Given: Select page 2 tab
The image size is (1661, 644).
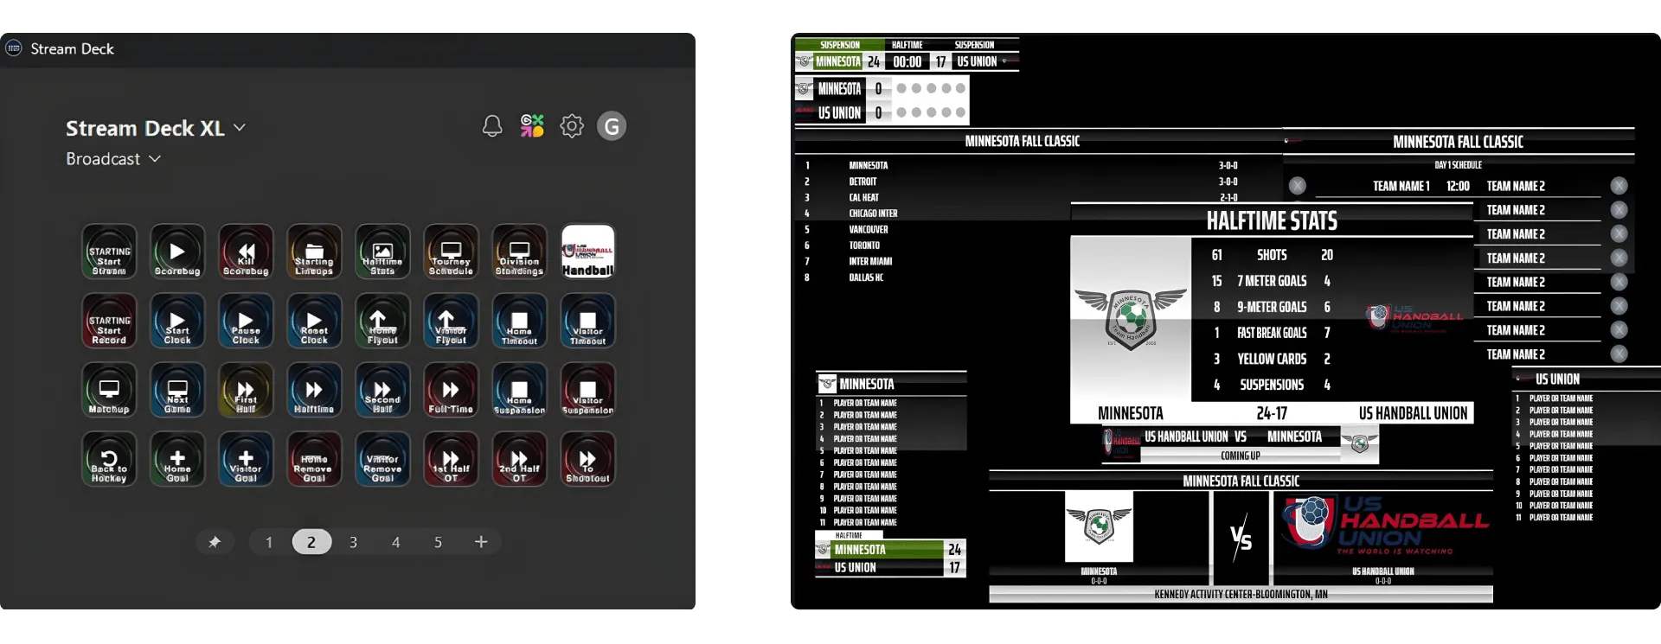Looking at the screenshot, I should 311,542.
